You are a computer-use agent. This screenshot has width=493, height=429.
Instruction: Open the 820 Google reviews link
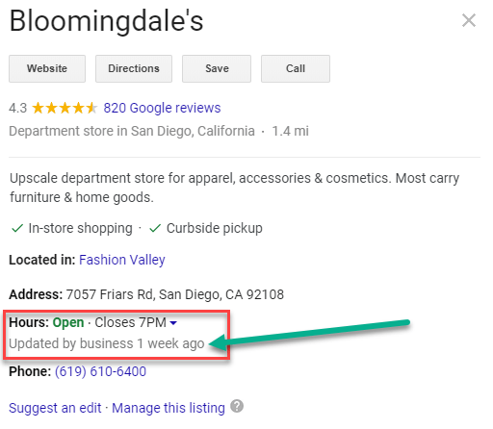pos(162,108)
